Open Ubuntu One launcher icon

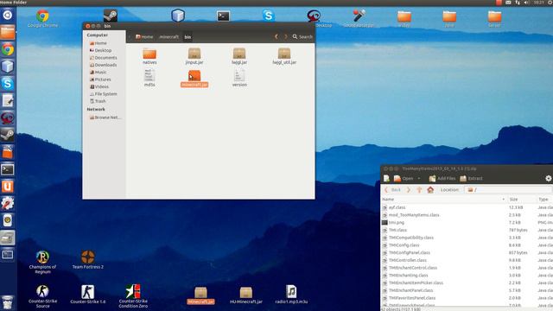pos(8,187)
